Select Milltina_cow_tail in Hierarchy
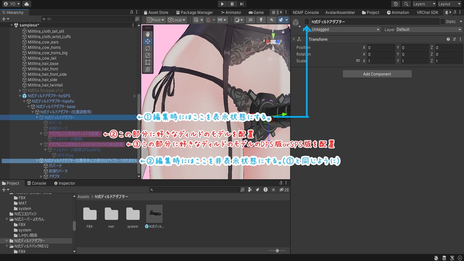 [42, 58]
